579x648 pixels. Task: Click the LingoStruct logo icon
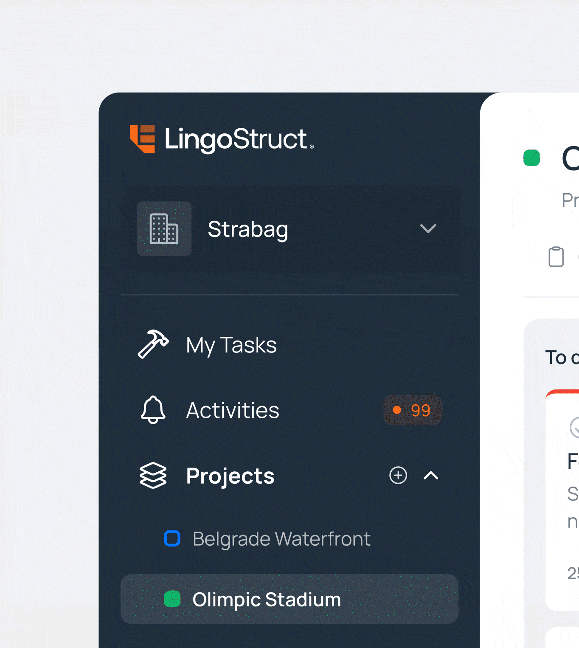(143, 139)
